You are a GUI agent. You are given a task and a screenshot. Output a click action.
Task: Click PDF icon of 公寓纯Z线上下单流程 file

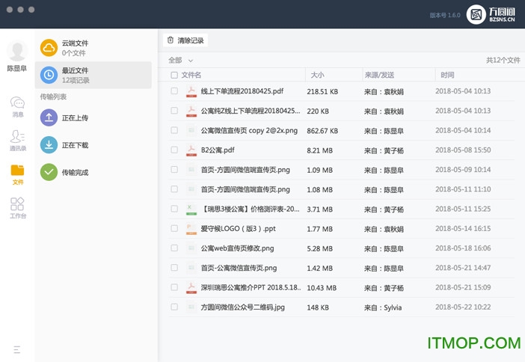[191, 111]
